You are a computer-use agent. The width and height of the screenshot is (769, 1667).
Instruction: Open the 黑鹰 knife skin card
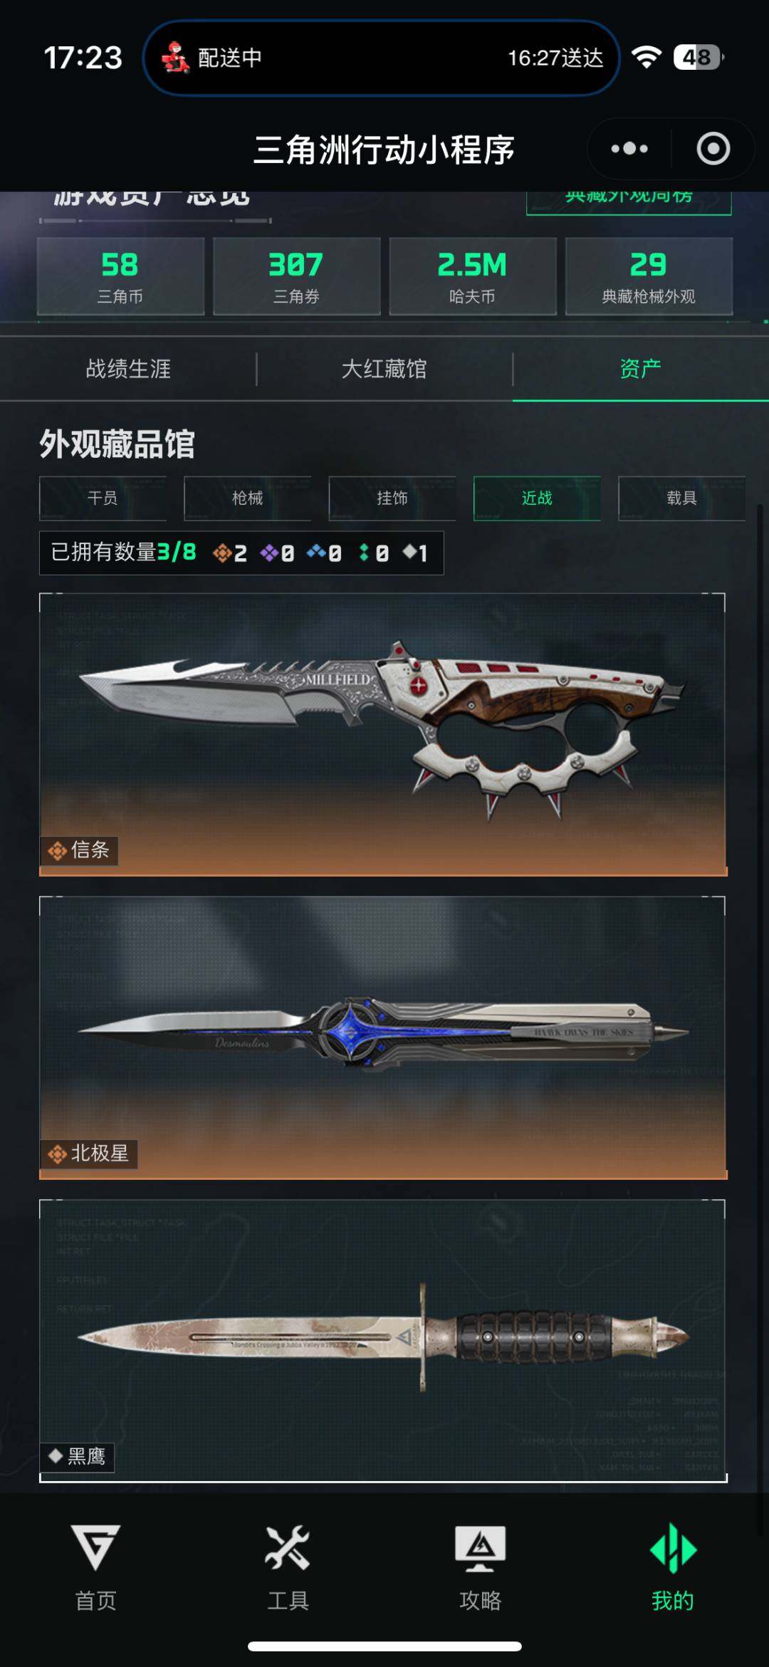[383, 1341]
